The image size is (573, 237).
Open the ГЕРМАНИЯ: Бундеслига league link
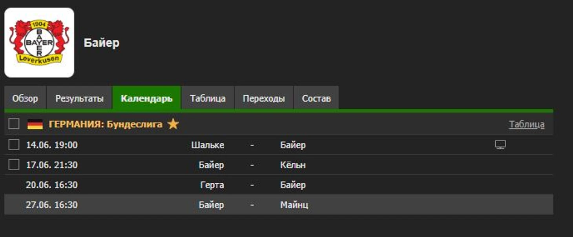click(x=106, y=124)
